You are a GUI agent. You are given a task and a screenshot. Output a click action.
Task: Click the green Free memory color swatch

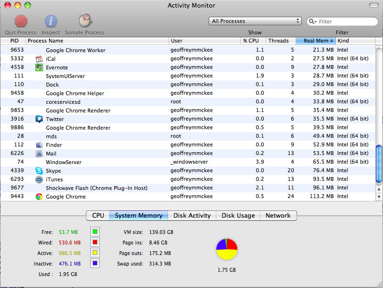[95, 232]
